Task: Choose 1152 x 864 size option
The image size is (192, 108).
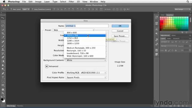Action: click(x=85, y=38)
